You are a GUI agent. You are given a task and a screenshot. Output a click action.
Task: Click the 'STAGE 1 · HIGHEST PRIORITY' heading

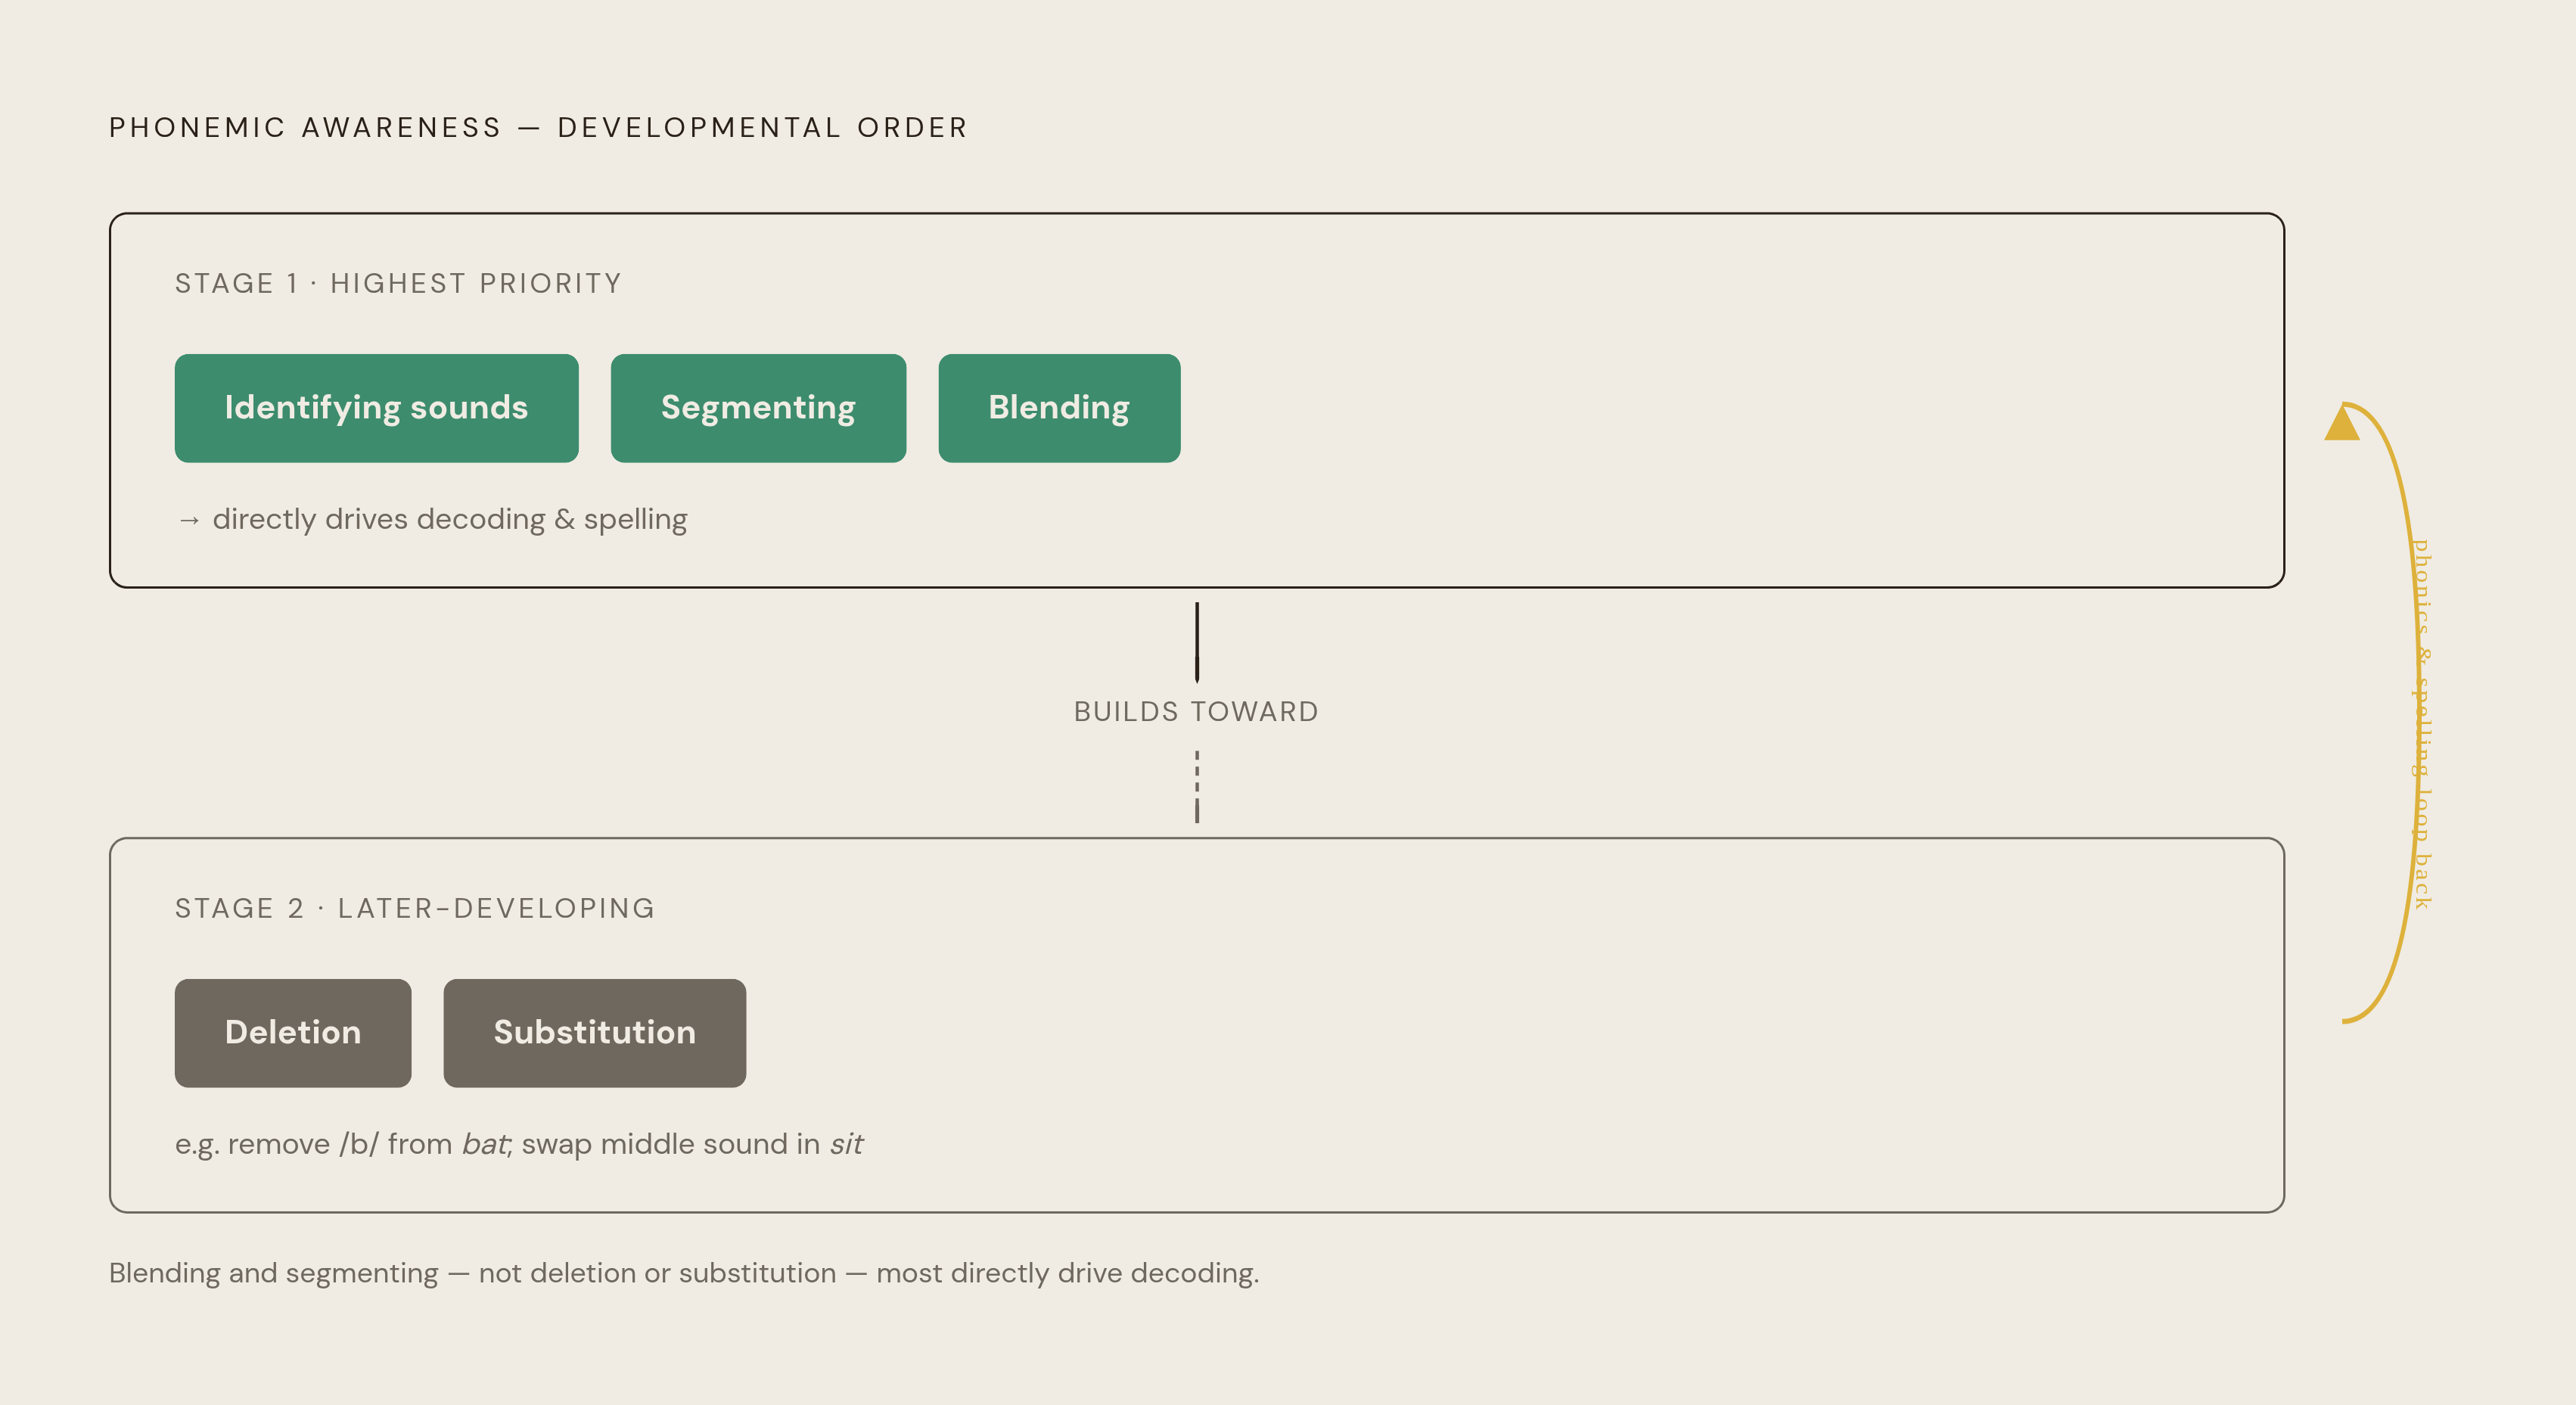click(398, 284)
